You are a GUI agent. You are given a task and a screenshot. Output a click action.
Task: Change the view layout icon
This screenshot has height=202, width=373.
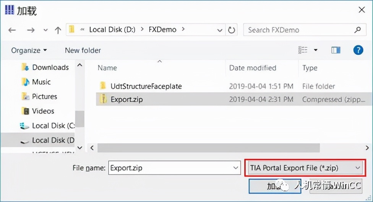303,50
